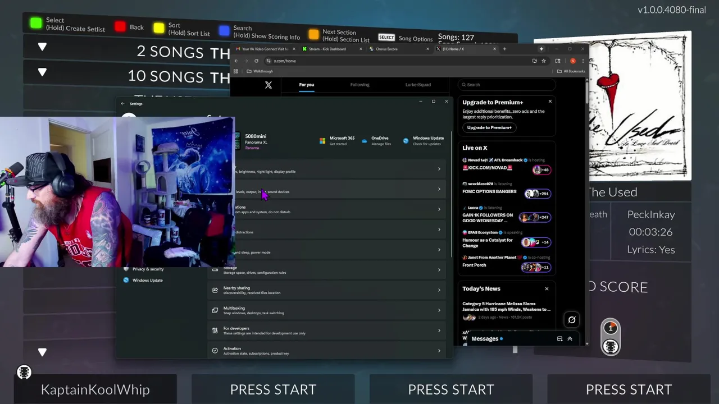This screenshot has height=404, width=719.
Task: Select the For you tab on X
Action: 307,85
